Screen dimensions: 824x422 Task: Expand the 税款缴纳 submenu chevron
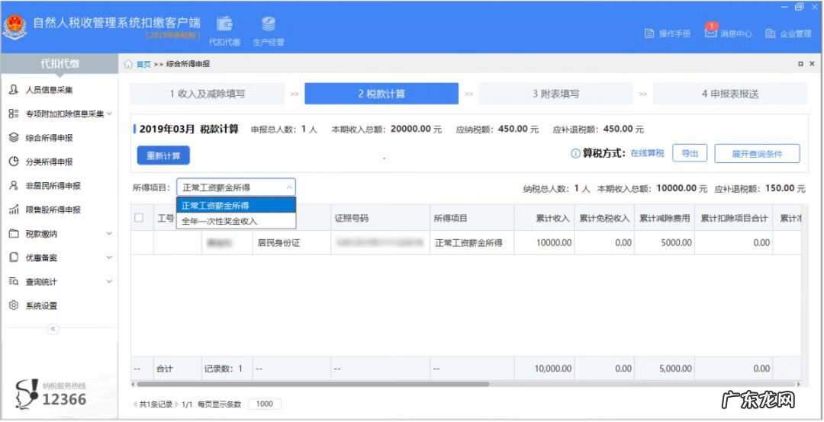pos(109,234)
